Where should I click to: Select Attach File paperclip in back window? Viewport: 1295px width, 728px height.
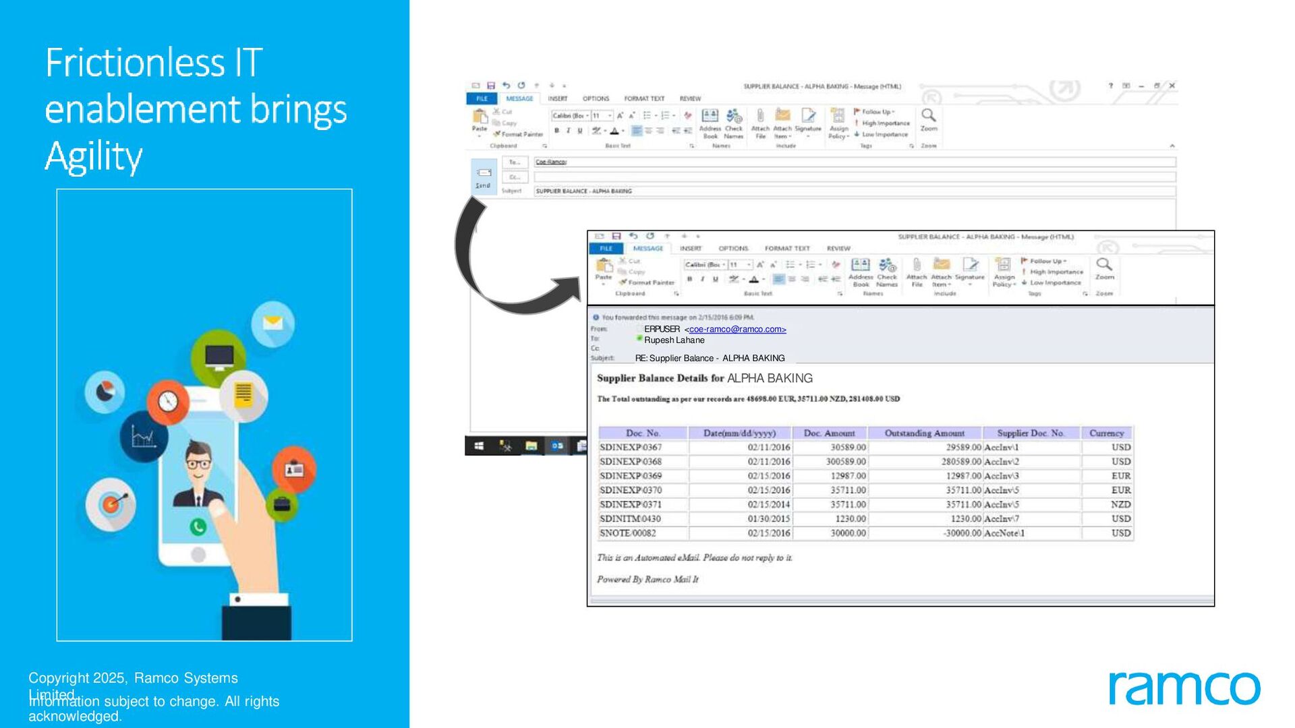pos(760,123)
